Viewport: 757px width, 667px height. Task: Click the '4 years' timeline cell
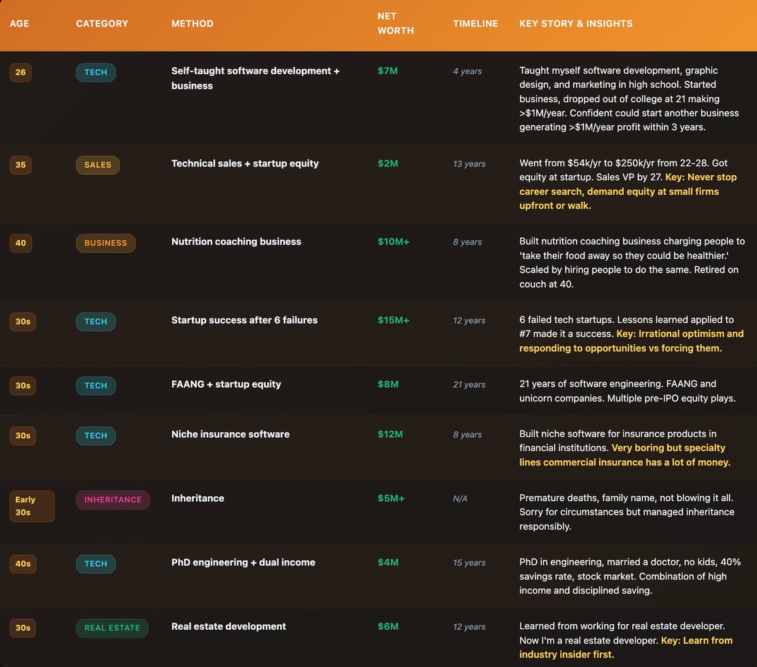[467, 71]
